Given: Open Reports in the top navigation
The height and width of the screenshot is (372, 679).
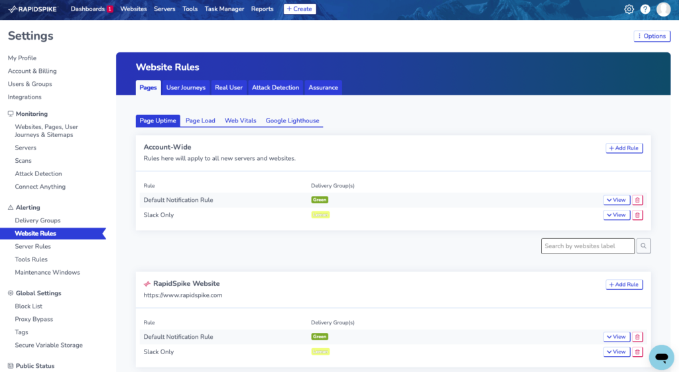Looking at the screenshot, I should [262, 9].
